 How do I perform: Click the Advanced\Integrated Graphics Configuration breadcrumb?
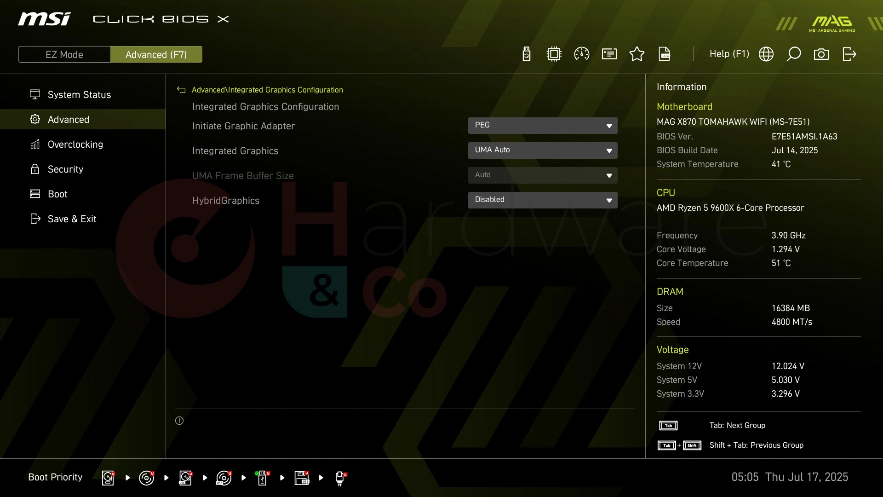coord(267,90)
